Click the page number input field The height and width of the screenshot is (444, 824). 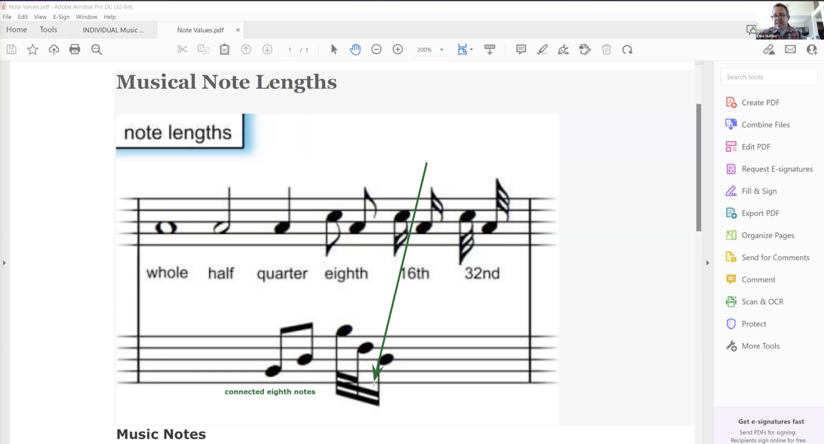tap(289, 49)
